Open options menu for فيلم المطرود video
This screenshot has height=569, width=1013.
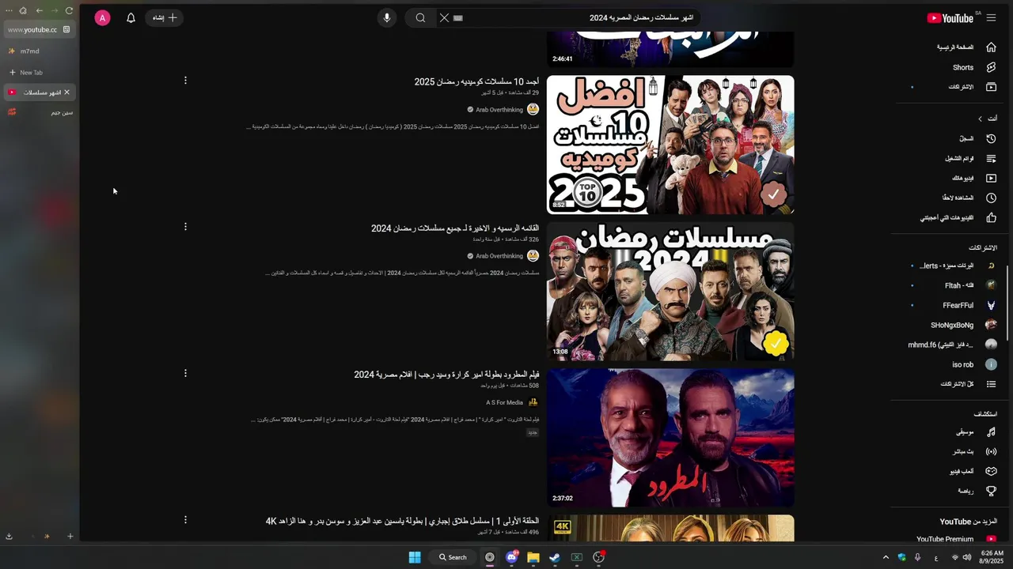(x=185, y=373)
